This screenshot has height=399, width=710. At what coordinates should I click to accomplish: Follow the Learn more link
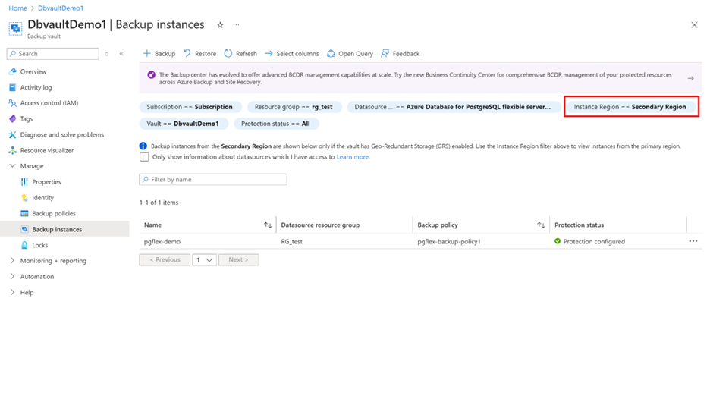pos(353,157)
